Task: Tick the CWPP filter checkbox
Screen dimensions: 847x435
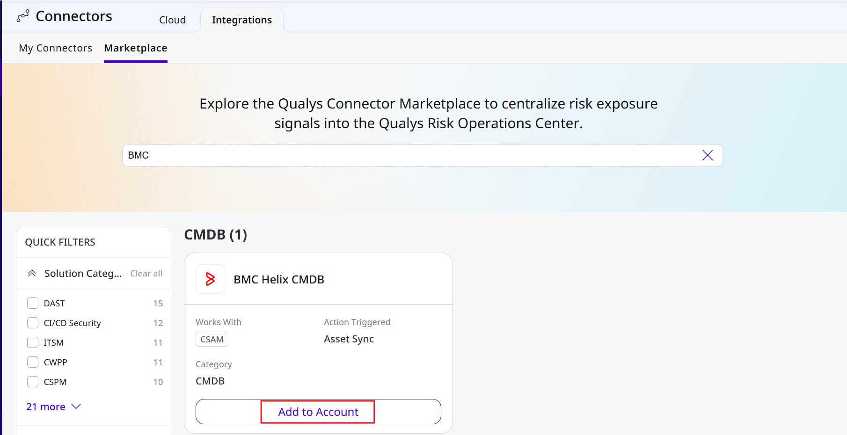Action: tap(33, 362)
